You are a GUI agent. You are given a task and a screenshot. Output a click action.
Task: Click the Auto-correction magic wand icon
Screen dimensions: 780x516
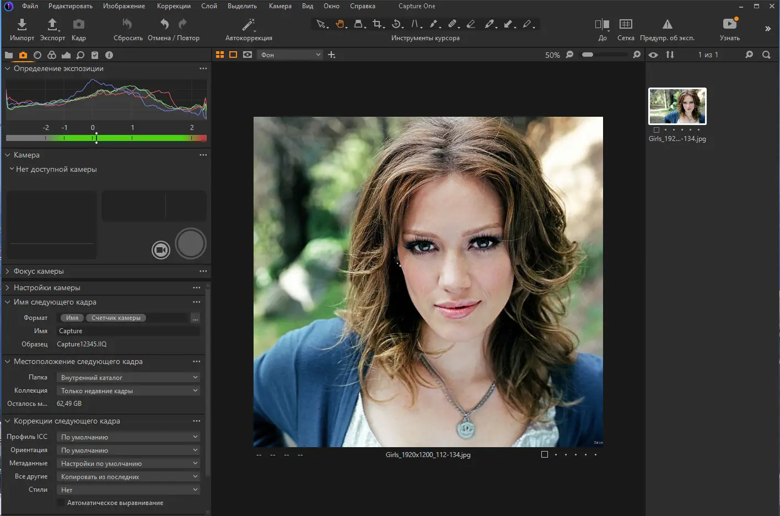click(x=249, y=25)
